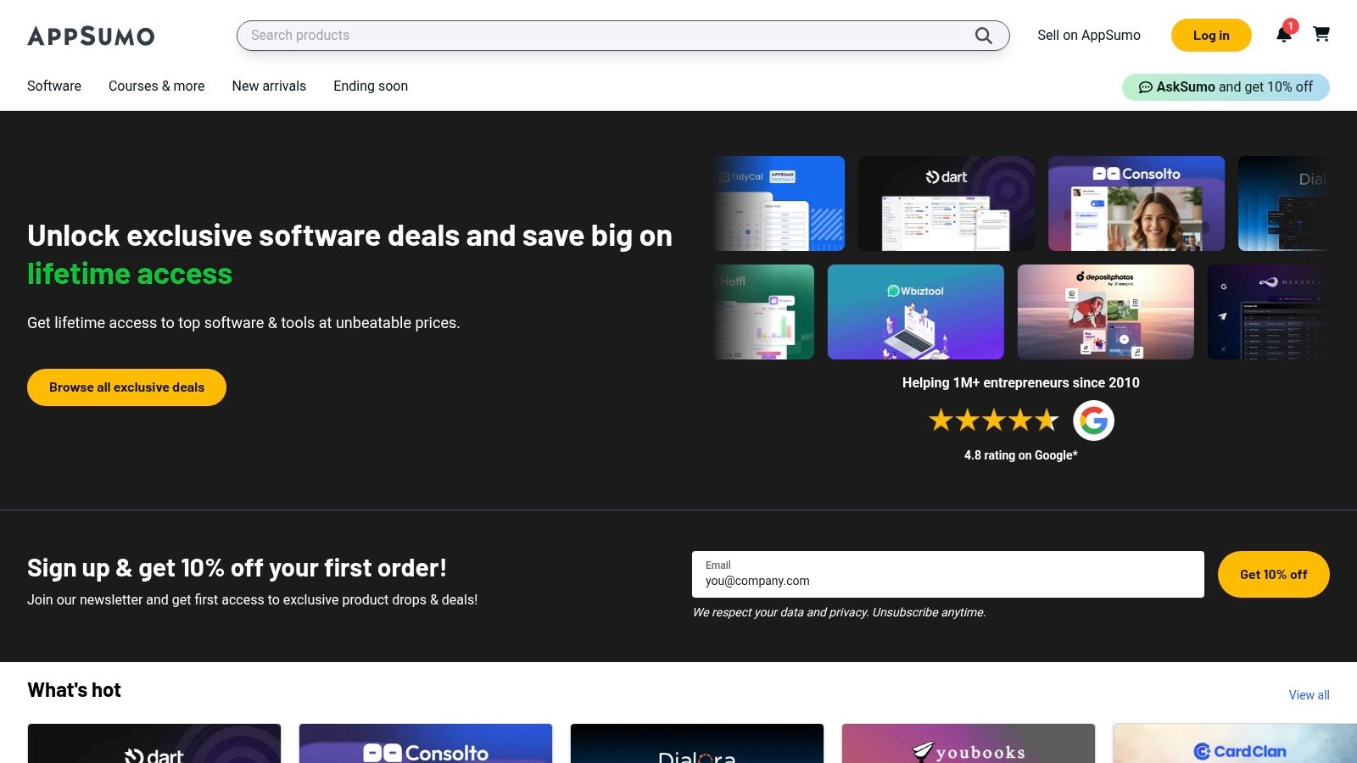Click the search magnifier icon
The image size is (1357, 763).
point(983,36)
